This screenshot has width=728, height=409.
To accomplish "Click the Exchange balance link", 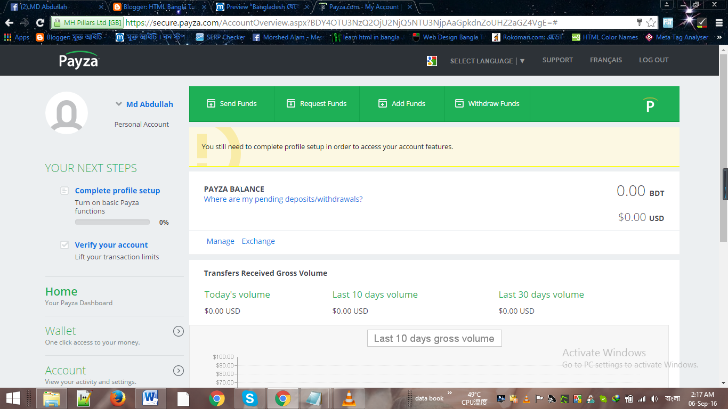I will pos(258,241).
